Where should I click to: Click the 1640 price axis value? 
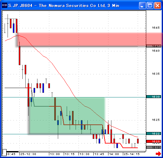coord(156,51)
